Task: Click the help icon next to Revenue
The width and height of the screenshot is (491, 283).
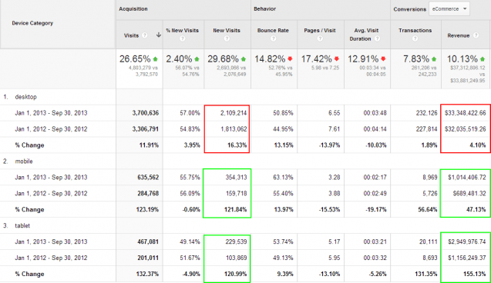Action: point(476,35)
